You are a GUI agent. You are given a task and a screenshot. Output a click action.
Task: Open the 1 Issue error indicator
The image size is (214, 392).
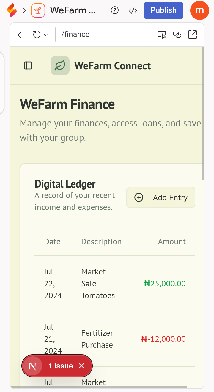(x=61, y=366)
